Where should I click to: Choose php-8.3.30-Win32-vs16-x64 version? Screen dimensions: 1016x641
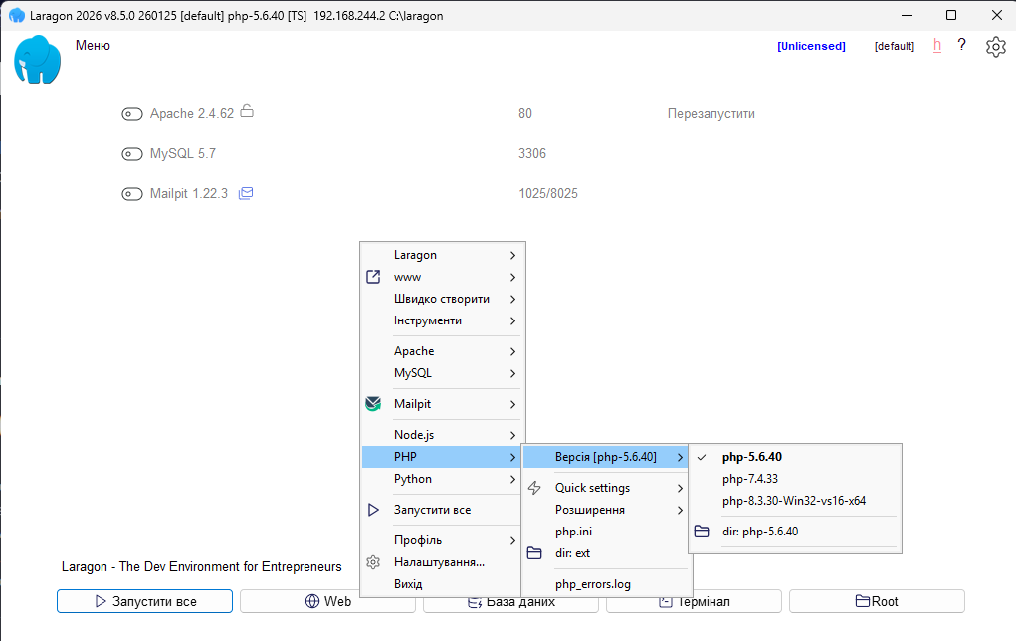(793, 501)
